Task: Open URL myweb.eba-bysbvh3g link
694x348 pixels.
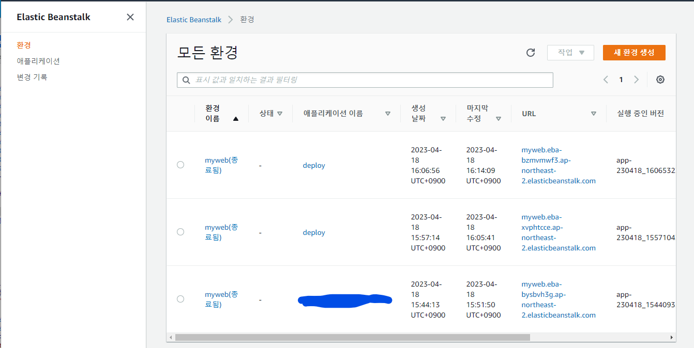Action: (x=559, y=299)
